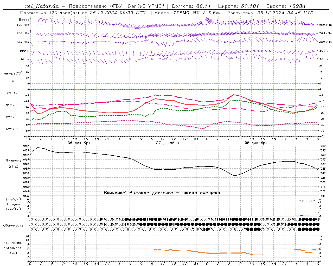
Task: Click the Облачность row label
Action: click(13, 225)
